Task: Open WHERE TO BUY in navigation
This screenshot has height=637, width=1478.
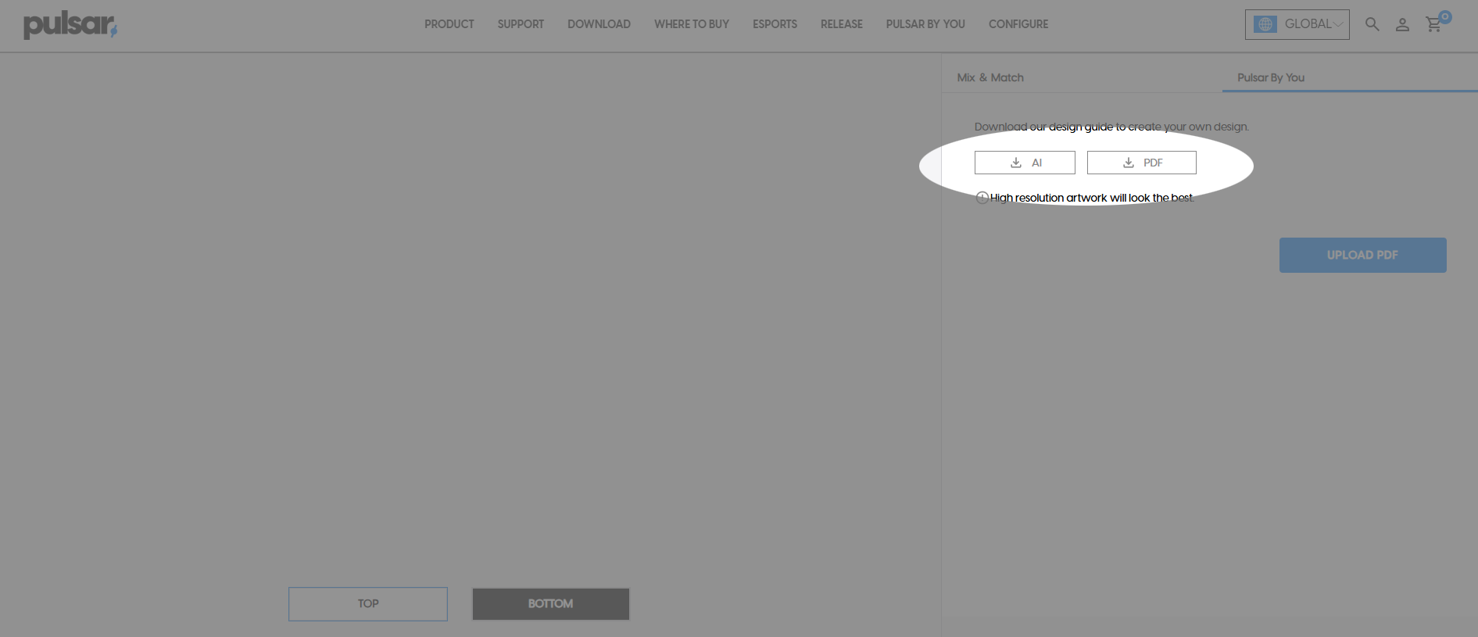Action: click(x=691, y=24)
